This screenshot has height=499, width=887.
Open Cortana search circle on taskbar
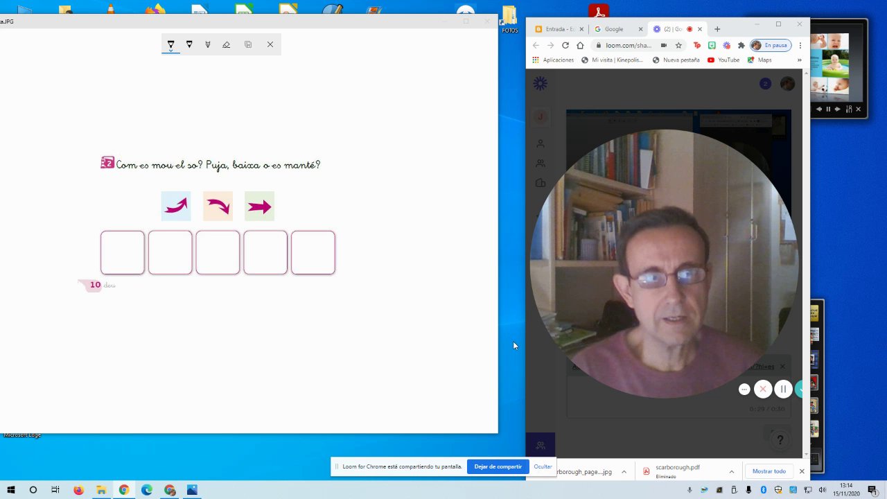tap(33, 490)
